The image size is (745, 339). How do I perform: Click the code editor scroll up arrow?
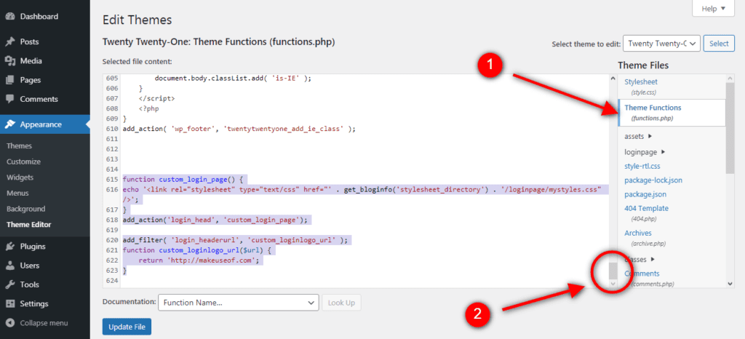pyautogui.click(x=613, y=78)
